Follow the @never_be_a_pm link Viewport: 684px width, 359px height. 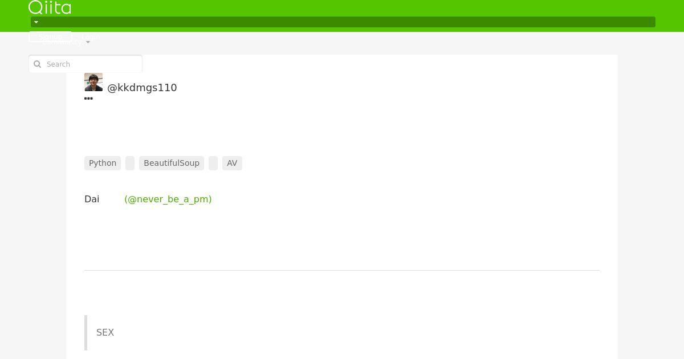(168, 199)
